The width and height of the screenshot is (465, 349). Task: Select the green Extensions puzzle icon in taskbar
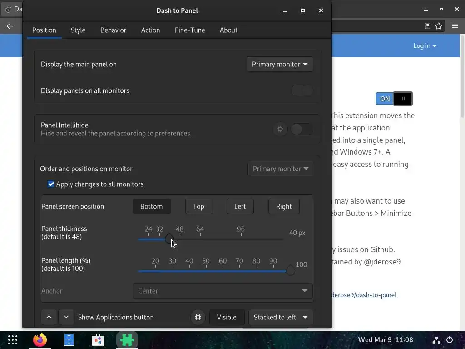[127, 340]
